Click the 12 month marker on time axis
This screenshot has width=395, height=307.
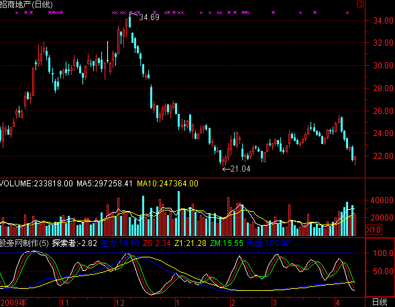[x=120, y=302]
